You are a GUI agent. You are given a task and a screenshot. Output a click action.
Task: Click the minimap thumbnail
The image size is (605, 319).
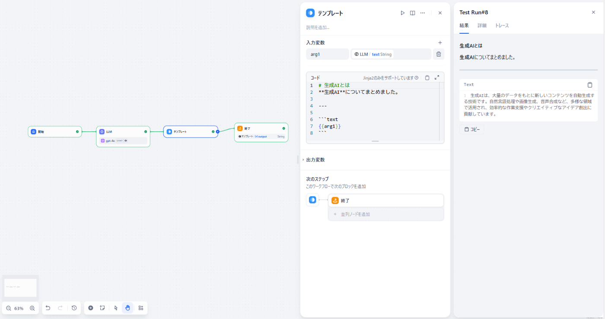(x=20, y=288)
